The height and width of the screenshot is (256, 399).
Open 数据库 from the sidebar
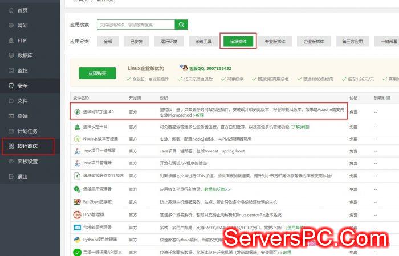(x=25, y=56)
